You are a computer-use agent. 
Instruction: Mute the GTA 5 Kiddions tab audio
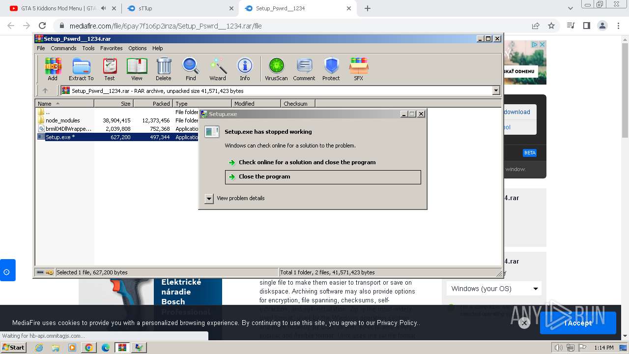(x=103, y=8)
